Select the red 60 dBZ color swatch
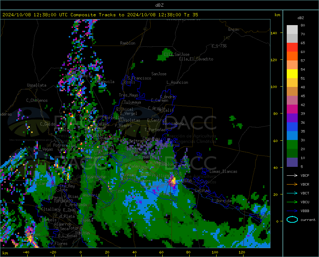The width and height of the screenshot is (319, 257). [292, 47]
